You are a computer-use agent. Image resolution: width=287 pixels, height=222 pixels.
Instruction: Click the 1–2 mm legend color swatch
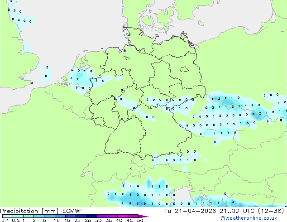click(29, 216)
